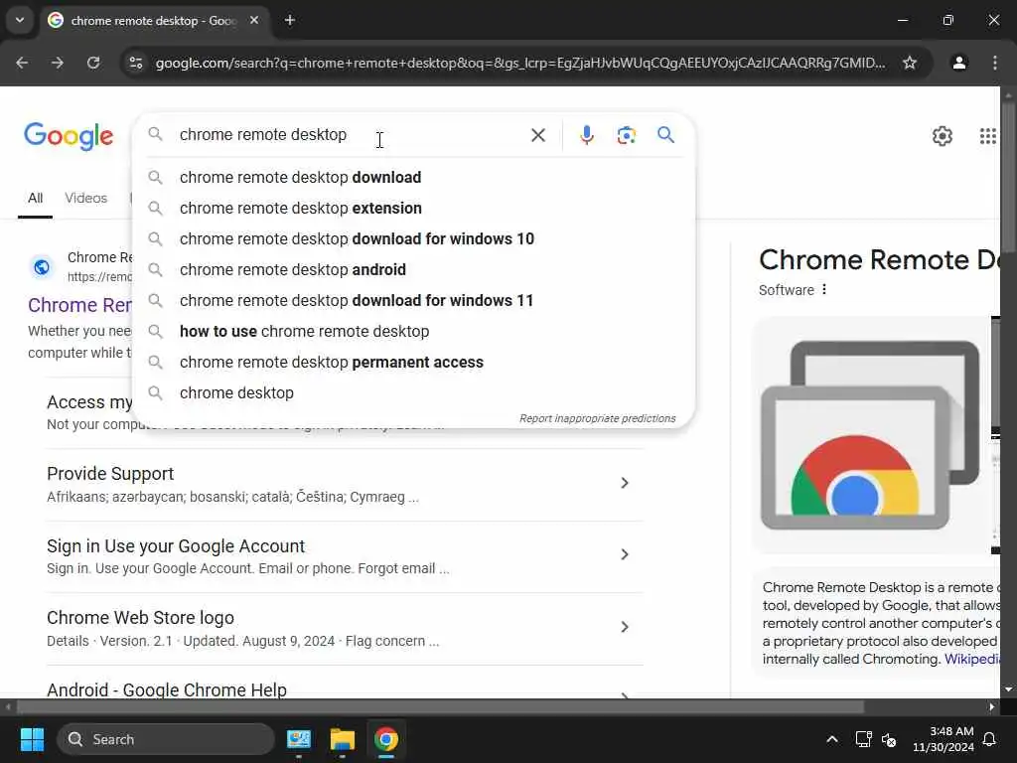
Task: View site information icon in address bar
Action: (x=136, y=63)
